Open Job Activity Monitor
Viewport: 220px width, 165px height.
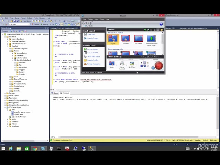tap(19, 117)
